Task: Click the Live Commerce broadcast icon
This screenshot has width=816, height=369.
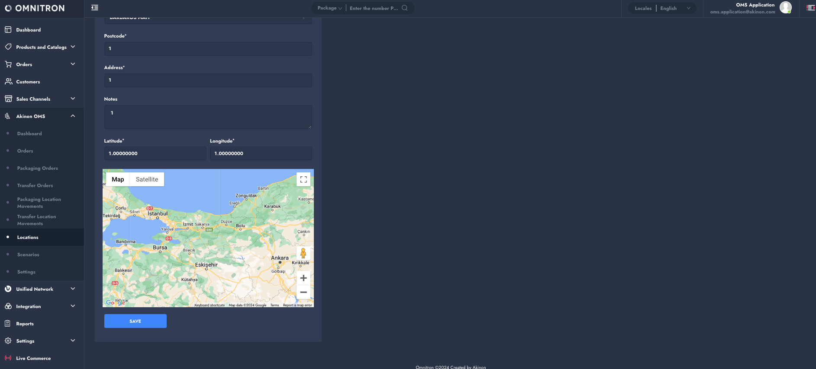Action: (x=8, y=358)
